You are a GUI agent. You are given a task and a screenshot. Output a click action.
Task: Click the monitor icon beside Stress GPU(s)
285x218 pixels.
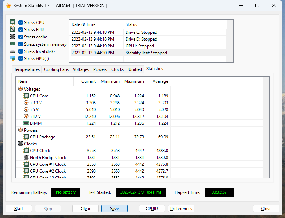tap(13, 58)
